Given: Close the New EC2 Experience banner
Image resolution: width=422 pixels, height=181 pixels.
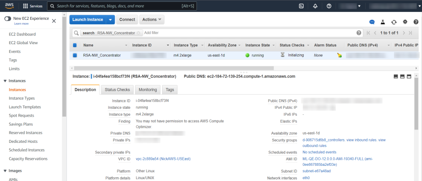Looking at the screenshot, I should click(x=54, y=21).
